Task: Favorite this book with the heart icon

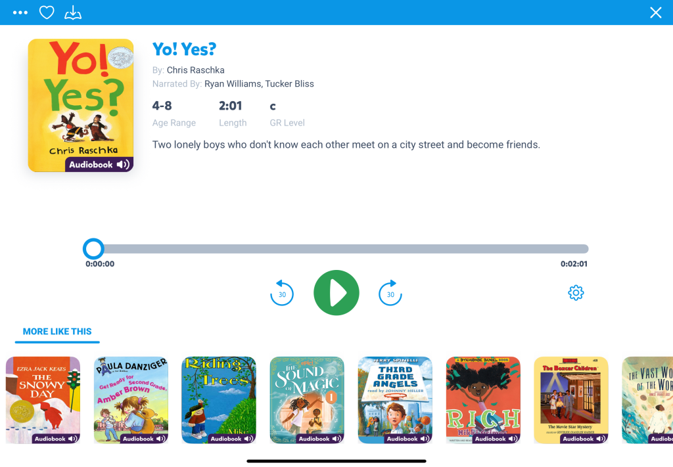Action: tap(47, 12)
